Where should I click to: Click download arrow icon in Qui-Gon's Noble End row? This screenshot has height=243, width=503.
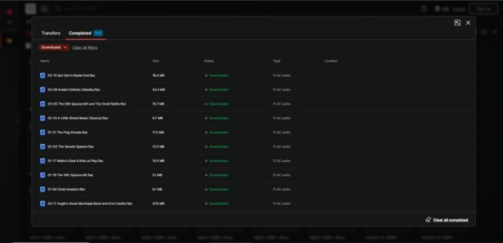206,75
